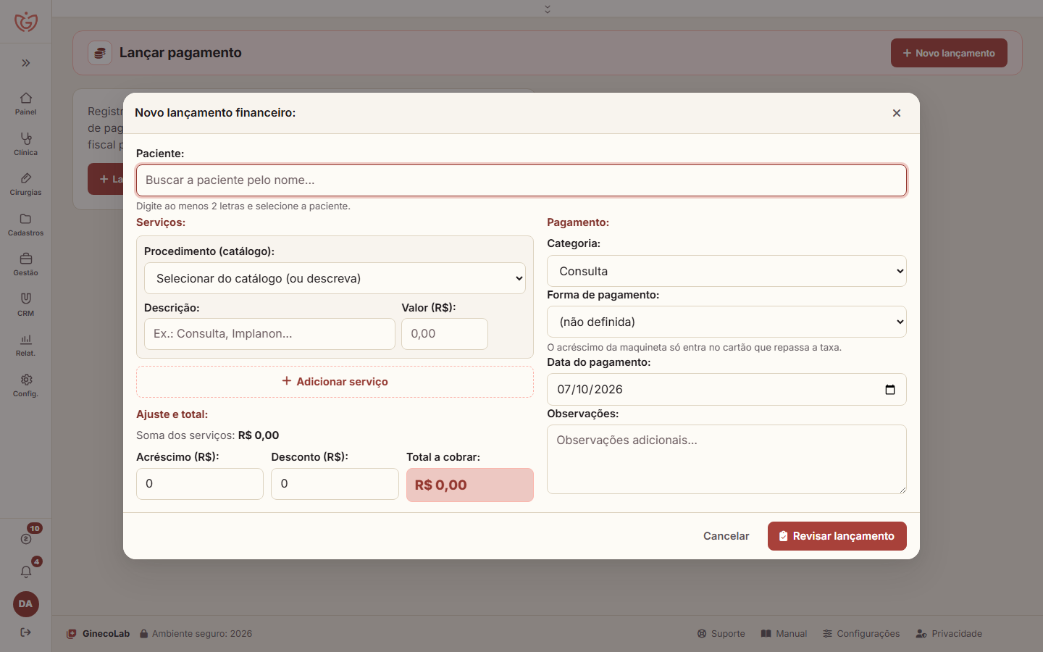Open the CRM sidebar item
Screen dimensions: 1043x652
click(26, 304)
